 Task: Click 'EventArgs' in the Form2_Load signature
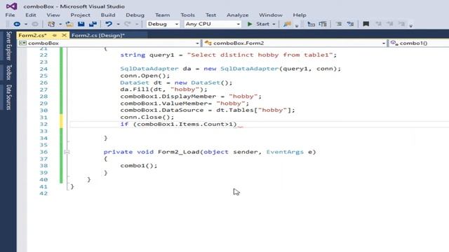pyautogui.click(x=285, y=152)
